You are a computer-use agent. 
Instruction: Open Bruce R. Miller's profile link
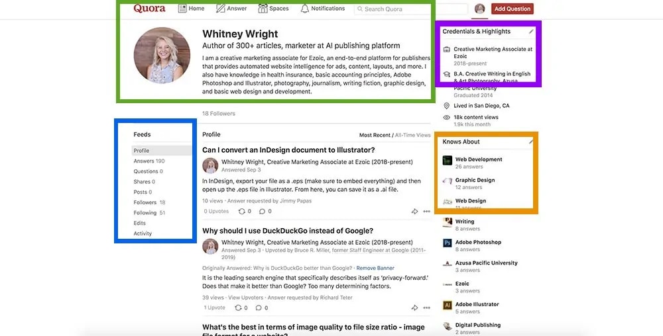[311, 251]
